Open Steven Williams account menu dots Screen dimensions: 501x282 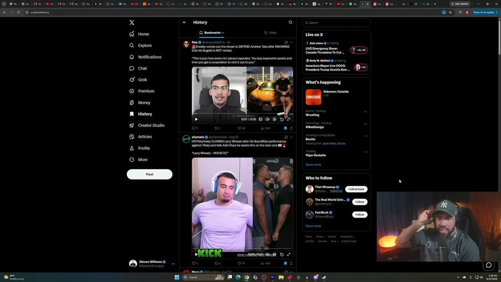pyautogui.click(x=173, y=264)
